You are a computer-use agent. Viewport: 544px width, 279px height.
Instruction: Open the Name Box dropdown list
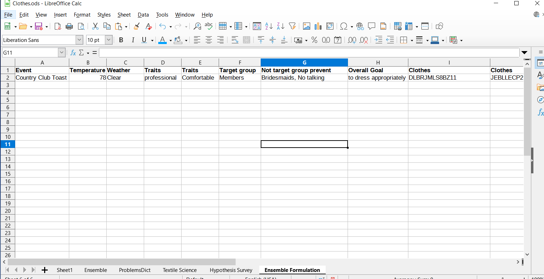(x=62, y=53)
